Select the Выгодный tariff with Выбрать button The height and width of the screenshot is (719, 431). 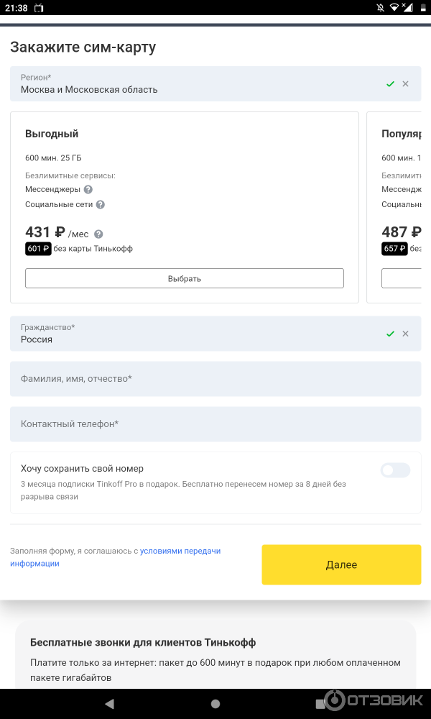pos(185,278)
